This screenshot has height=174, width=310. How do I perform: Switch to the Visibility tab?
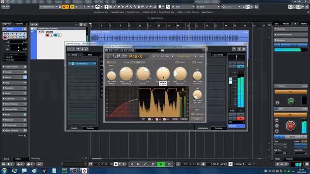[x=19, y=24]
